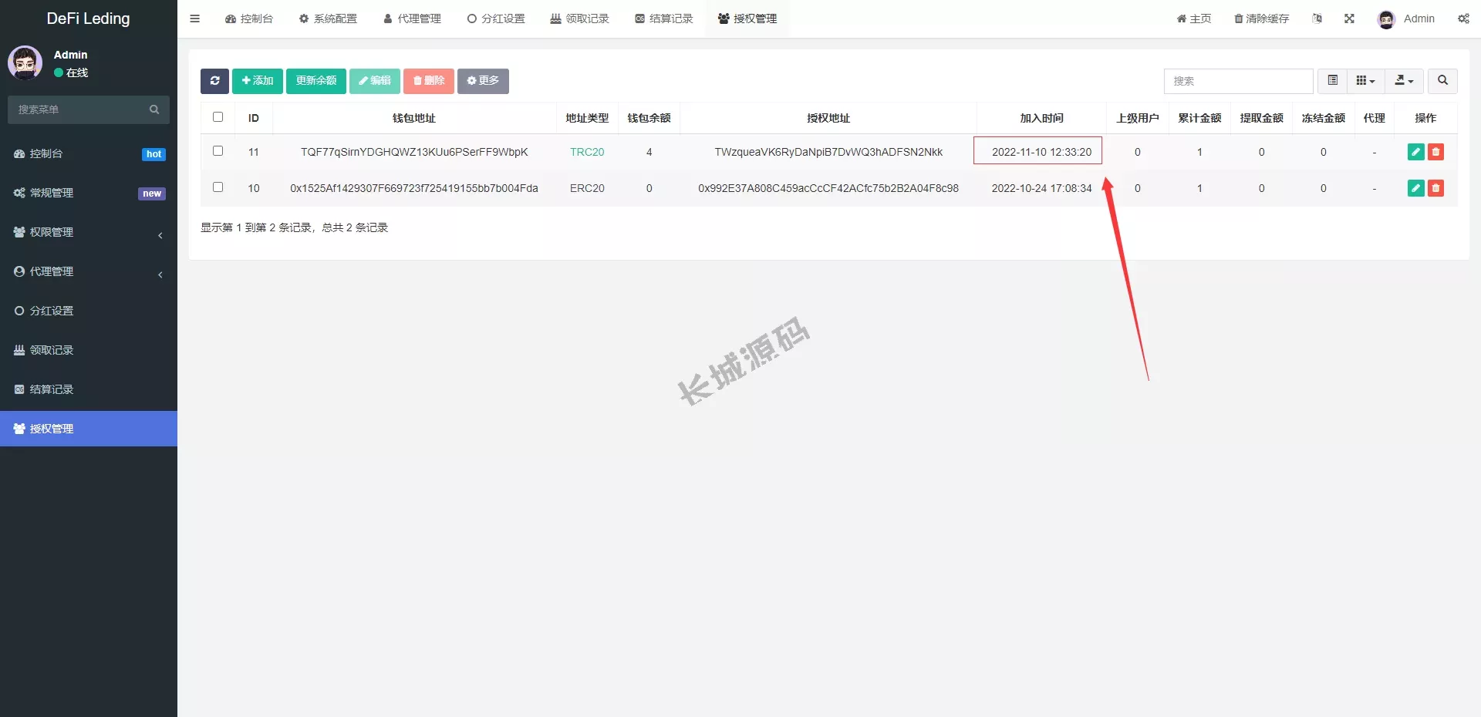1481x717 pixels.
Task: Open the table view toggle icon
Action: (1332, 81)
